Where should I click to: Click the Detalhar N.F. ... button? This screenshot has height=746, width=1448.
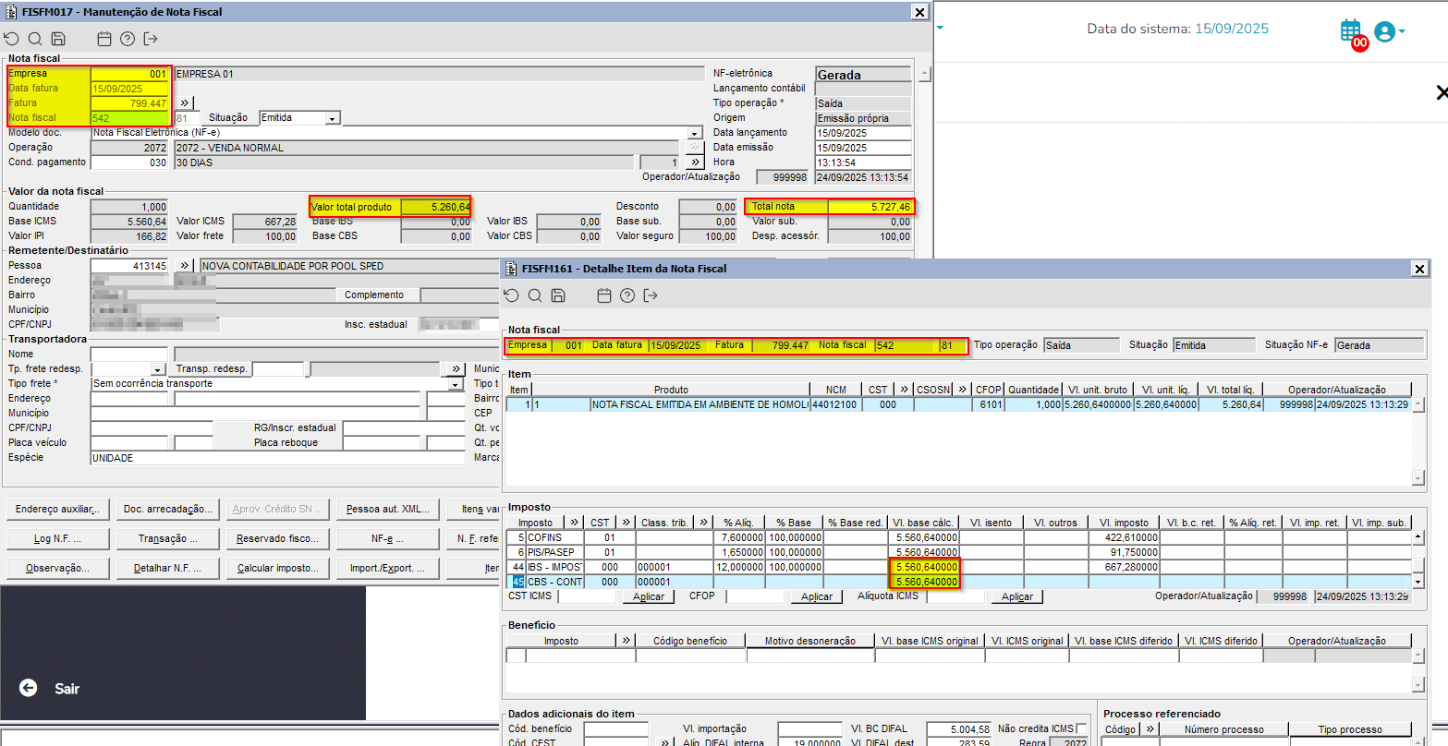pos(168,568)
